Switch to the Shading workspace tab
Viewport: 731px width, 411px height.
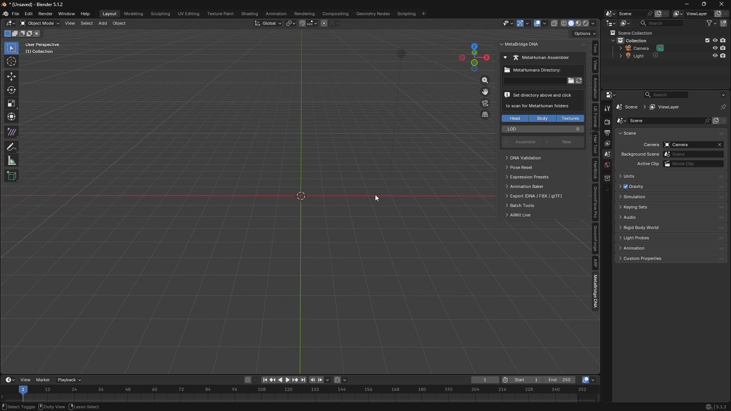249,14
